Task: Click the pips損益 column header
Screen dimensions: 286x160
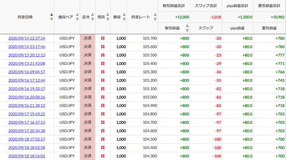Action: [237, 28]
